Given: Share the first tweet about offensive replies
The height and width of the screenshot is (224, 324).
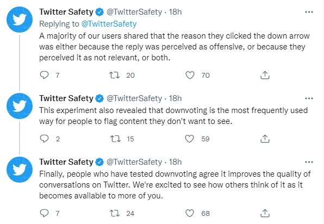Looking at the screenshot, I should [x=265, y=75].
